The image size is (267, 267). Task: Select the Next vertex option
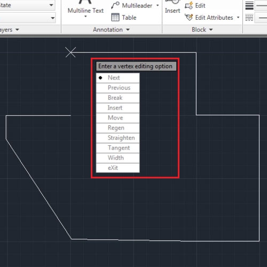117,78
